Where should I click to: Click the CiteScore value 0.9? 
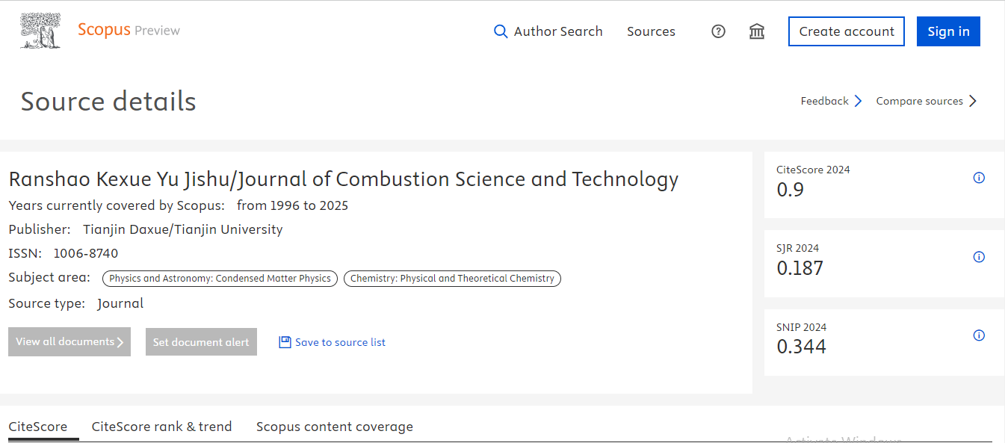pos(791,190)
